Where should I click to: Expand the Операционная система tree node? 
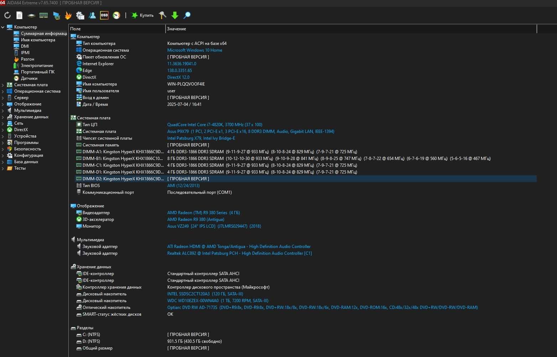coord(3,91)
